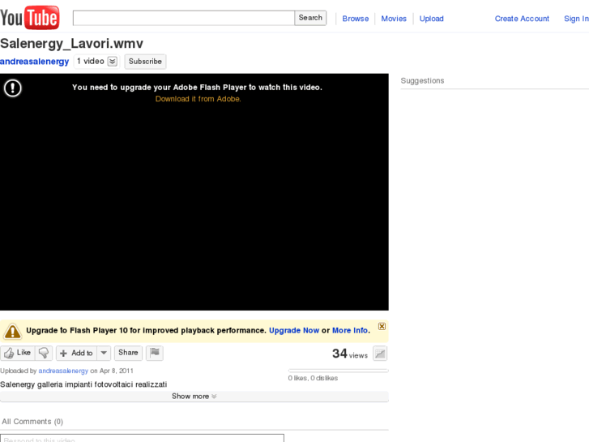Click the Respond to this video field
Screen dimensions: 589x442
click(142, 438)
